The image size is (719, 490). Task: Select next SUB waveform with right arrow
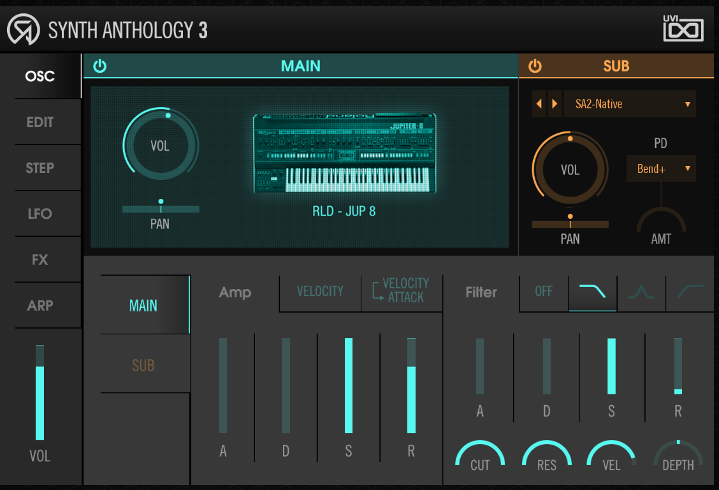555,104
